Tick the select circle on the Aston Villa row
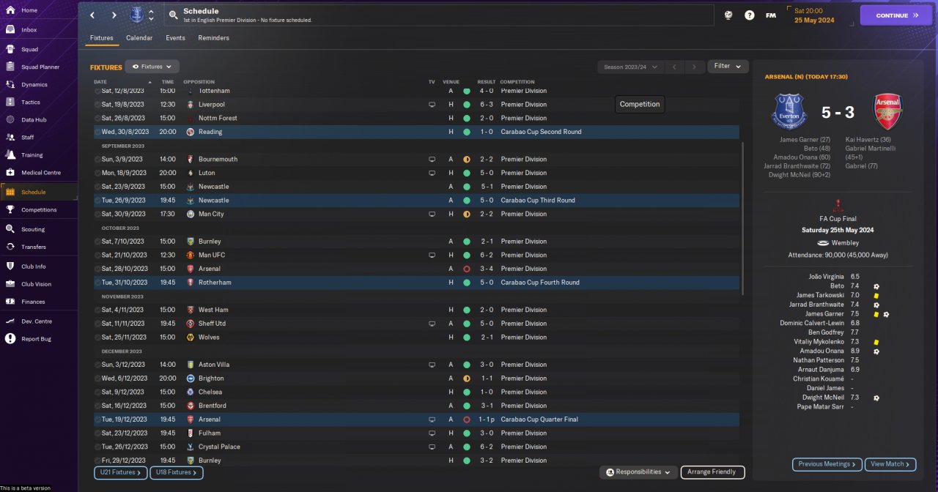Image resolution: width=938 pixels, height=492 pixels. coord(97,365)
